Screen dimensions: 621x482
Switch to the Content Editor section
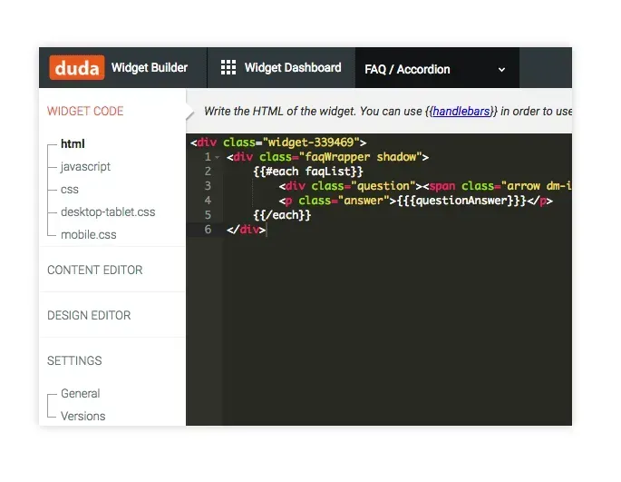(94, 270)
